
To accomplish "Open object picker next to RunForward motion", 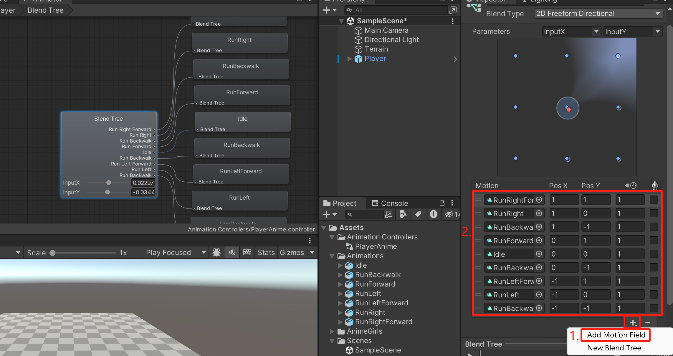I will 539,241.
